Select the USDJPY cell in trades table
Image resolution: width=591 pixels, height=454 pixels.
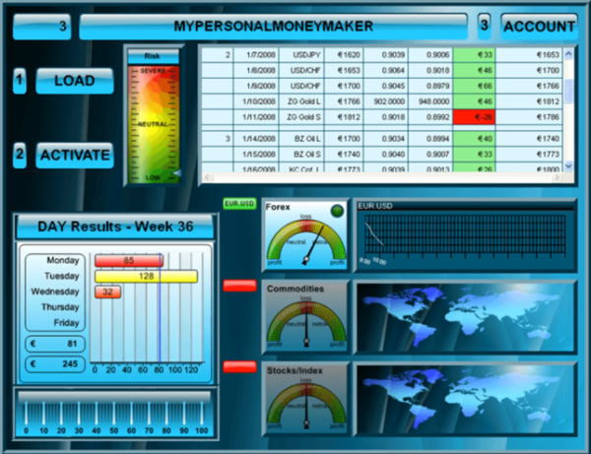tap(301, 55)
